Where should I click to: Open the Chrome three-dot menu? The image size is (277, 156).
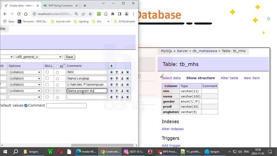134,14
